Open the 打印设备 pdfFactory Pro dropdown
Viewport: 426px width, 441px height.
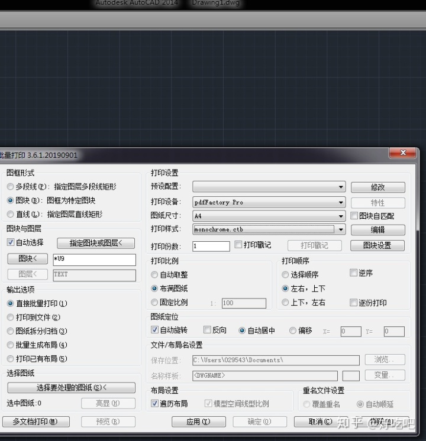tap(269, 202)
